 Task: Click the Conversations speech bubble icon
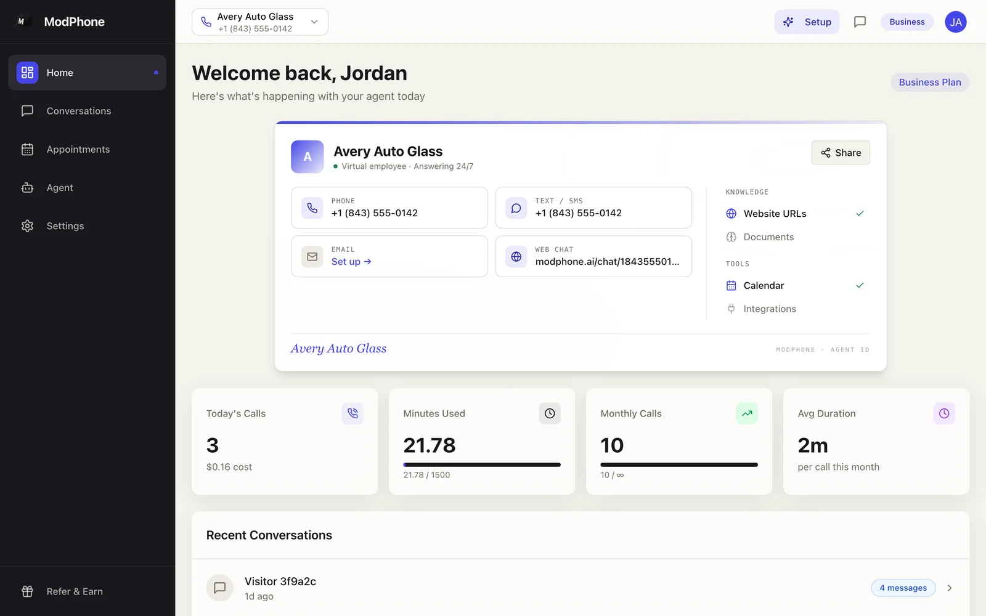click(27, 111)
